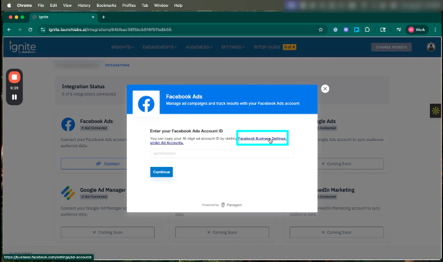This screenshot has width=443, height=262.
Task: Open Chrome three-dot menu
Action: point(436,30)
